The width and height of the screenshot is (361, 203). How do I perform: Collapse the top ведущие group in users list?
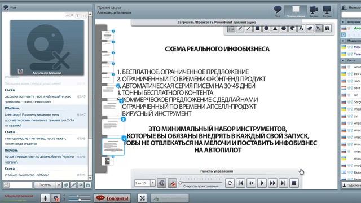tap(343, 22)
